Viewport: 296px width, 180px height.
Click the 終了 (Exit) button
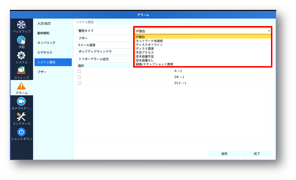[257, 154]
